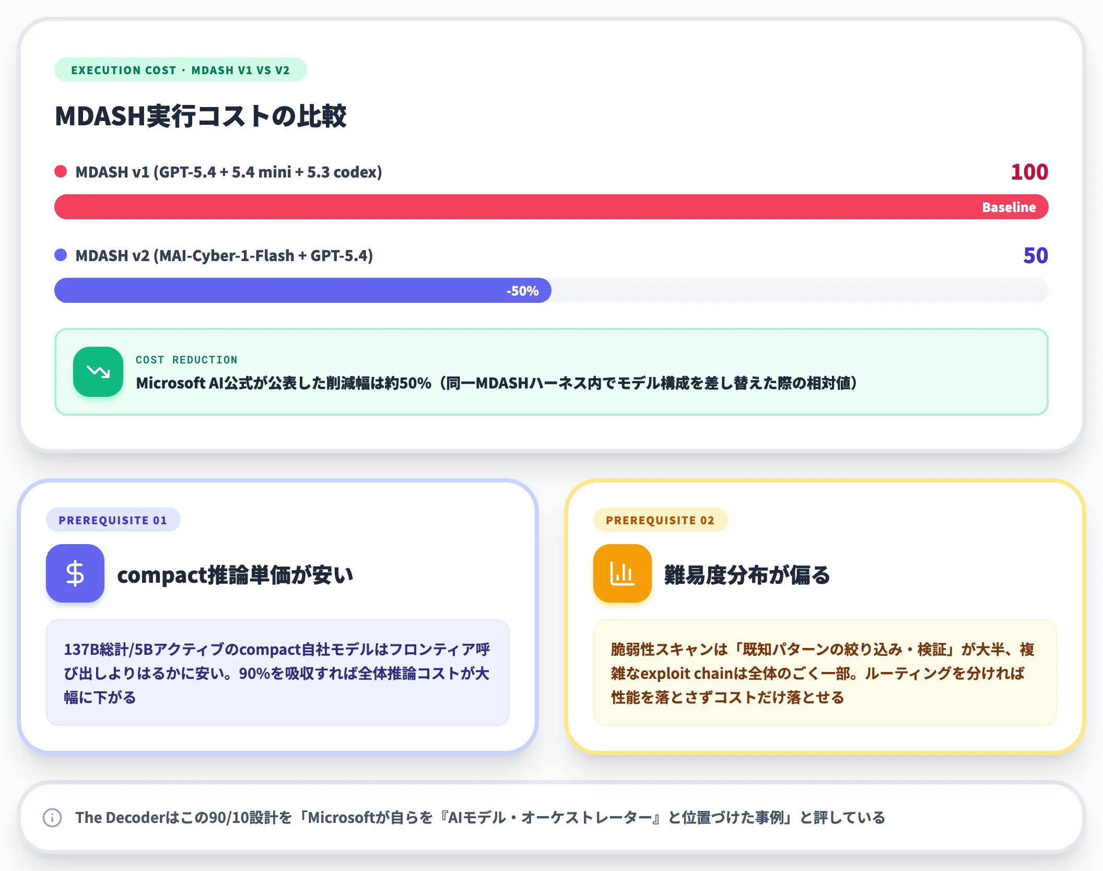
Task: Click the red dot beside MDASH v1
Action: pyautogui.click(x=61, y=171)
